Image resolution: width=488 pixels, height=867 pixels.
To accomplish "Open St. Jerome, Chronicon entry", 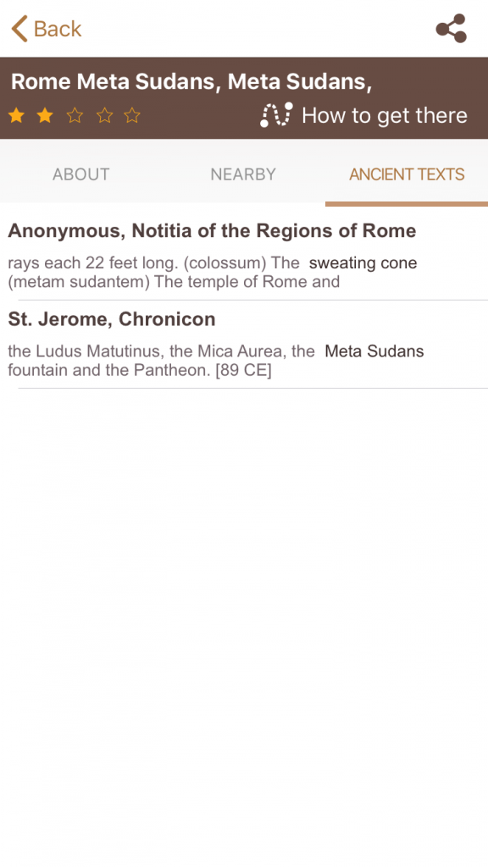I will pyautogui.click(x=244, y=345).
